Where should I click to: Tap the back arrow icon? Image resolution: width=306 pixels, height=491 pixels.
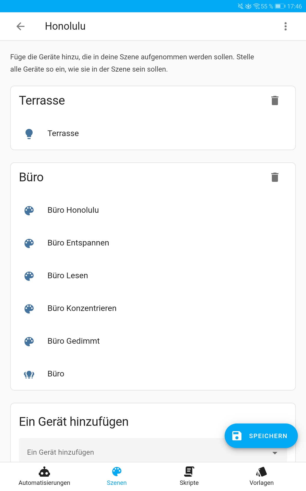pos(20,26)
